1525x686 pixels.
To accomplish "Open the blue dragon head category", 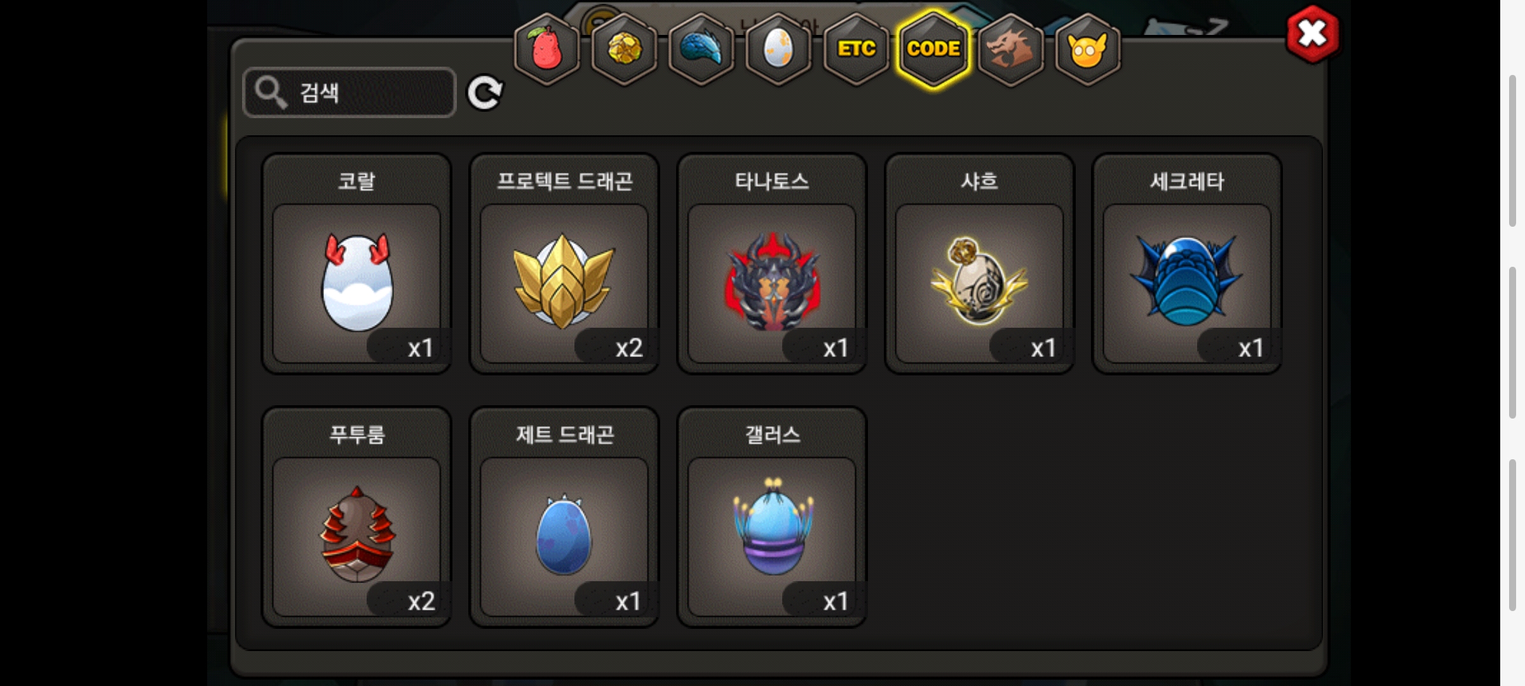I will point(701,50).
